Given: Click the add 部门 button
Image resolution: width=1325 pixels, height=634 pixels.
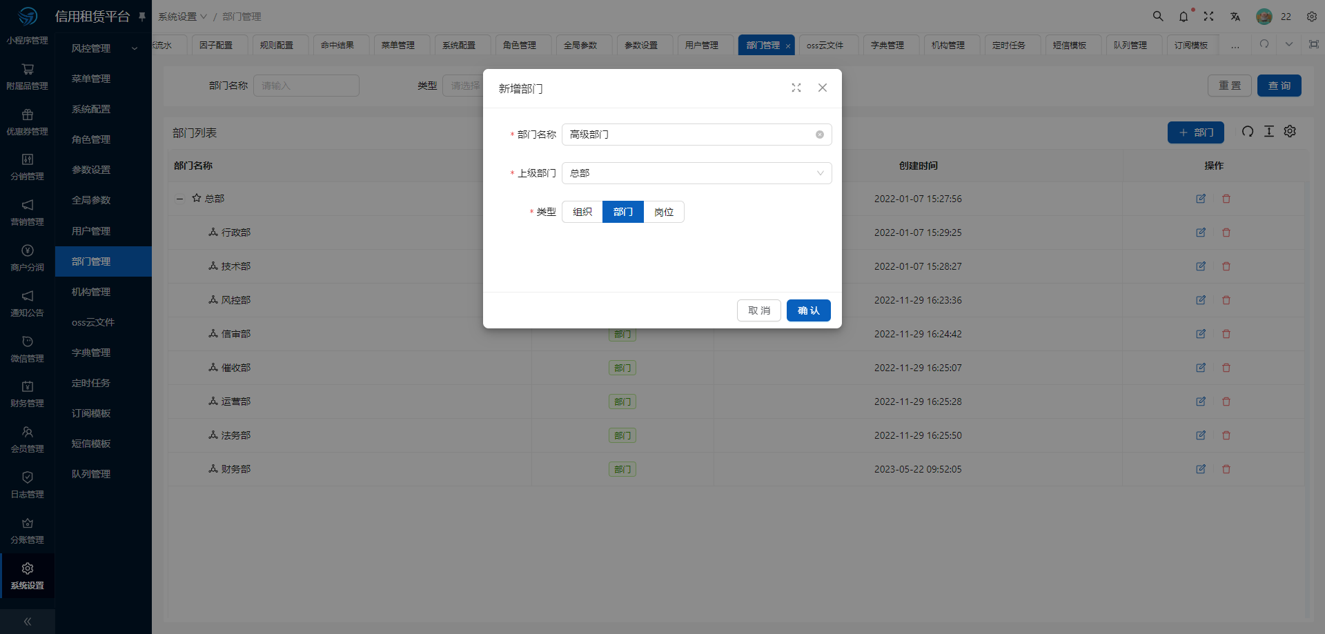Looking at the screenshot, I should pyautogui.click(x=1196, y=132).
